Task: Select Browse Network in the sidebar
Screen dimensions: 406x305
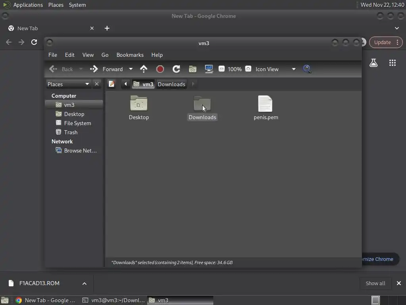Action: point(74,151)
